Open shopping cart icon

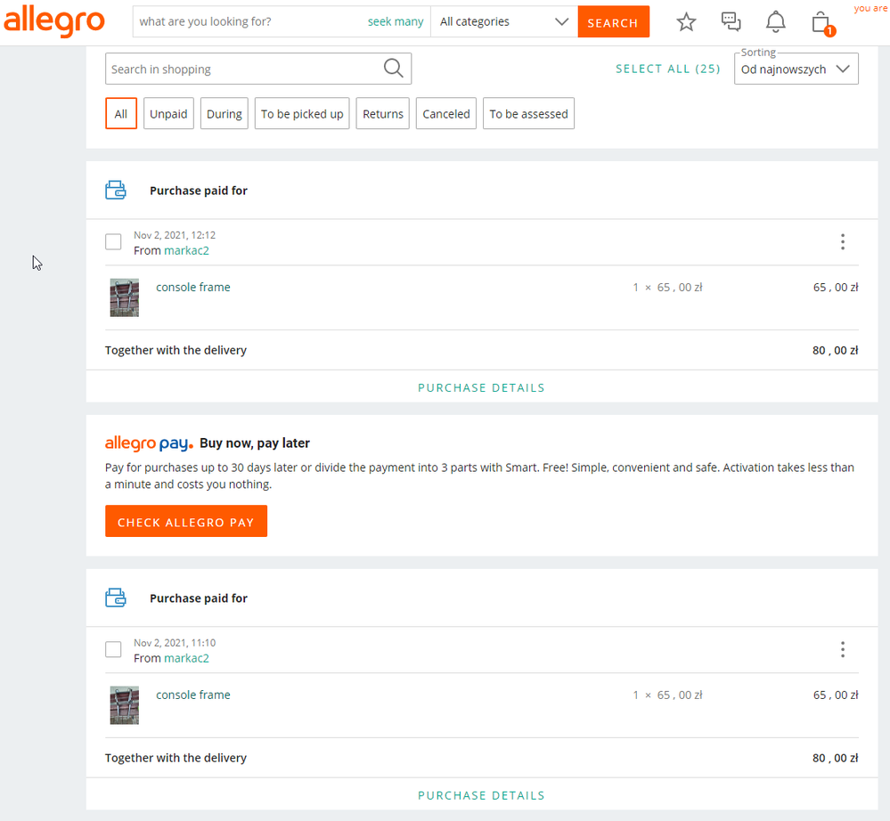click(x=821, y=22)
